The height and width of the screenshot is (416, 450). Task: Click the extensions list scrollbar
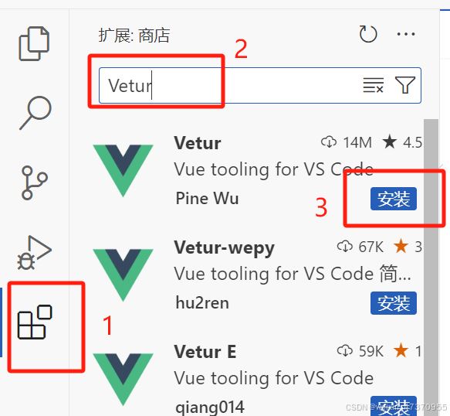click(x=431, y=268)
